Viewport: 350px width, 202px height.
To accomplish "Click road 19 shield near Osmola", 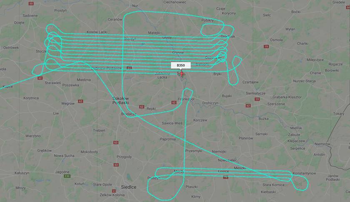I will pos(266,46).
